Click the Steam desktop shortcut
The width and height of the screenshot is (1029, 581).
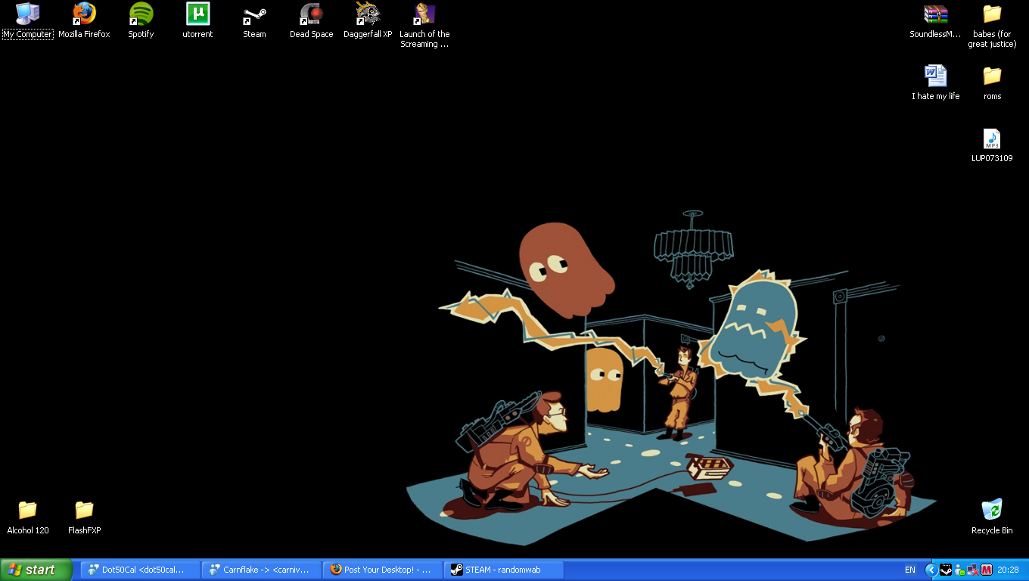click(x=254, y=14)
